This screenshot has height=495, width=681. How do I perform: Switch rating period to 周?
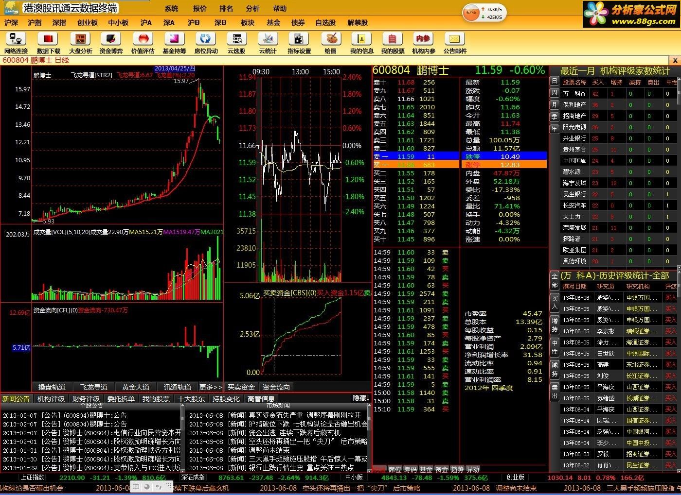tap(554, 93)
